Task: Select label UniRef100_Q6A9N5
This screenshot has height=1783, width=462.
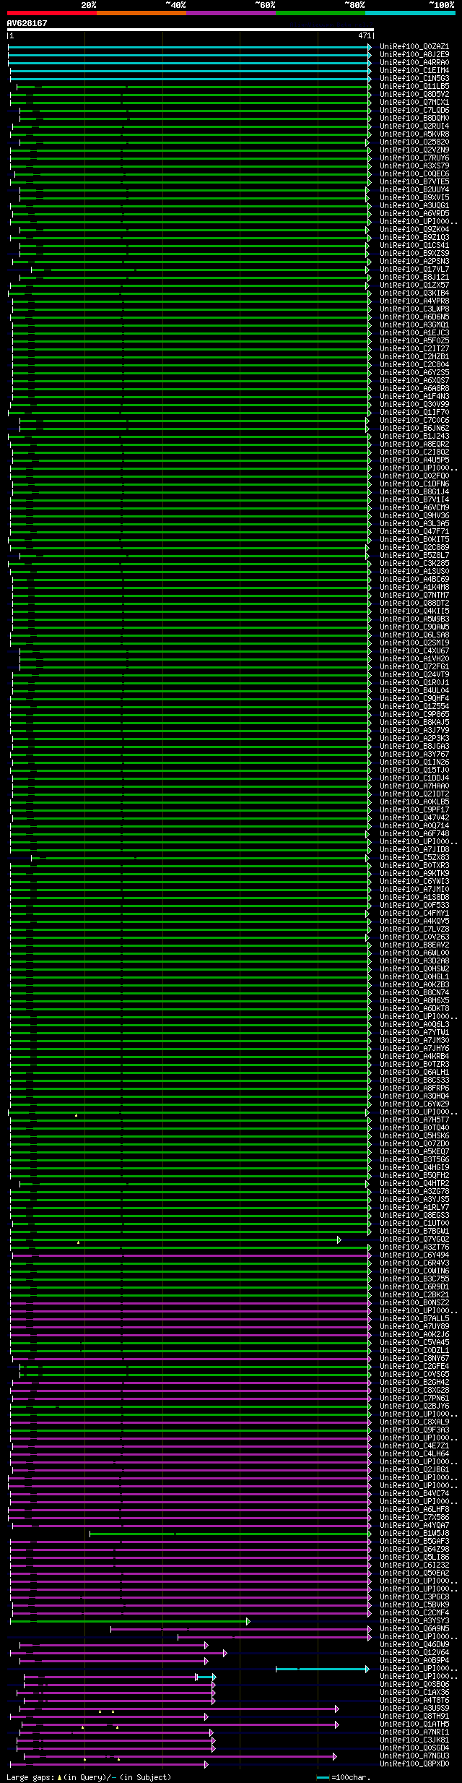Action: [414, 1629]
